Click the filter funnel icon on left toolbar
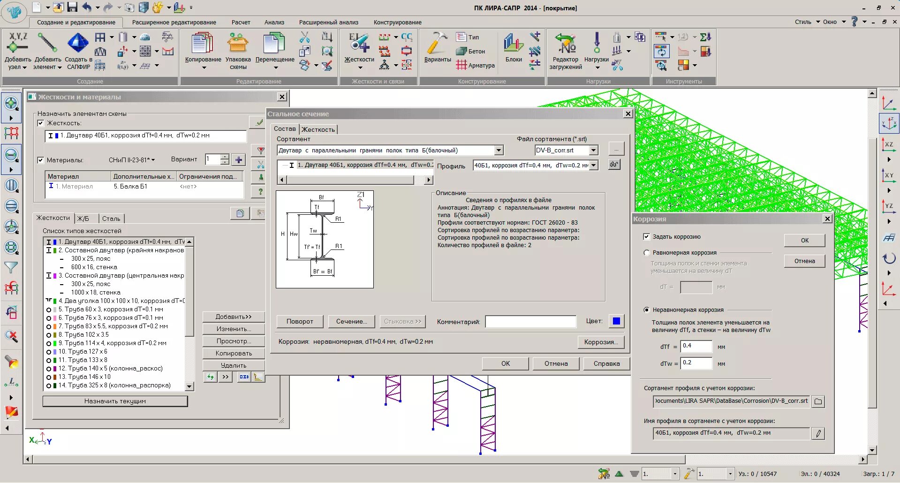The height and width of the screenshot is (483, 900). pyautogui.click(x=11, y=268)
